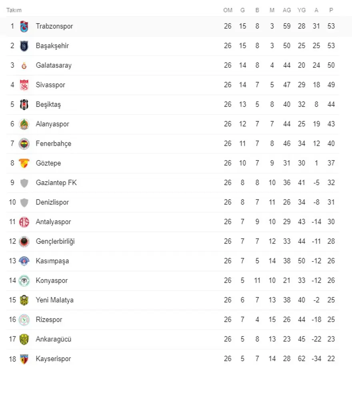Screen dimensions: 352x394
Task: Open the Alanyaspor team name link
Action: 52,124
